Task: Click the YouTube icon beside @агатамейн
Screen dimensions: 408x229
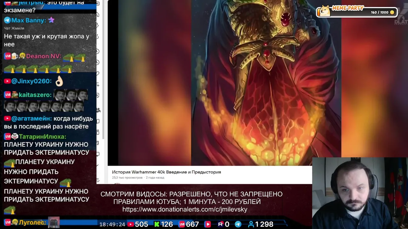Action: click(7, 118)
